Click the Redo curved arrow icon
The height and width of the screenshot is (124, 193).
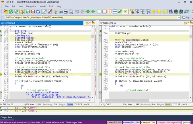[x=82, y=12]
